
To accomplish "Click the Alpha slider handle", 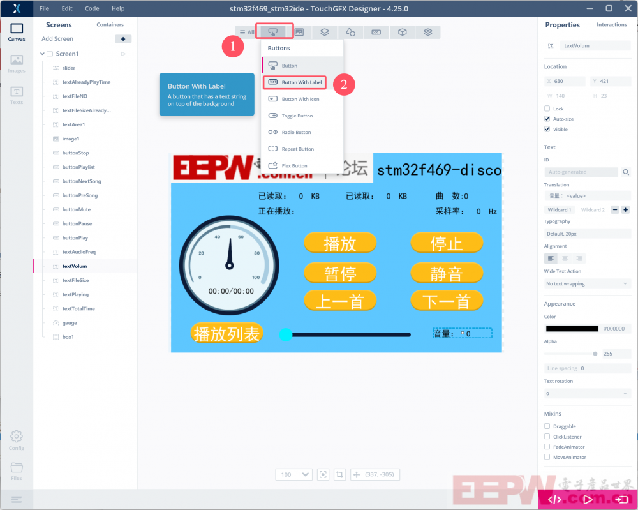I will [x=595, y=354].
